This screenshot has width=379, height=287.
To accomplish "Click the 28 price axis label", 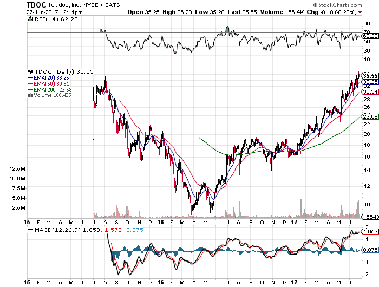I will coord(367,100).
